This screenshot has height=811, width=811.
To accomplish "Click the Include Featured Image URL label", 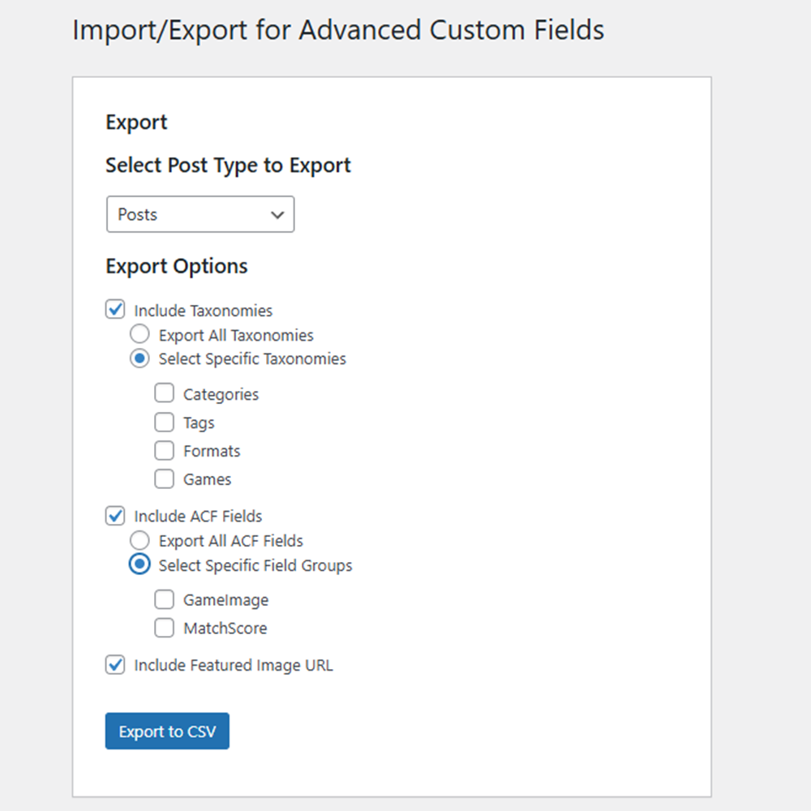I will click(x=234, y=665).
